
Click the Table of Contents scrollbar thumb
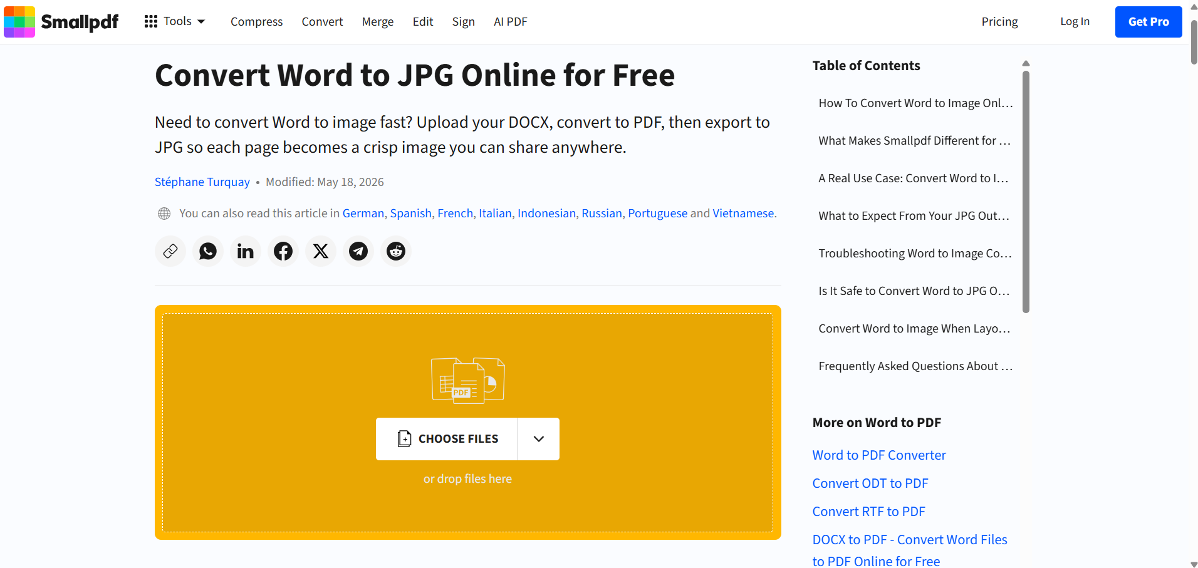click(x=1026, y=192)
